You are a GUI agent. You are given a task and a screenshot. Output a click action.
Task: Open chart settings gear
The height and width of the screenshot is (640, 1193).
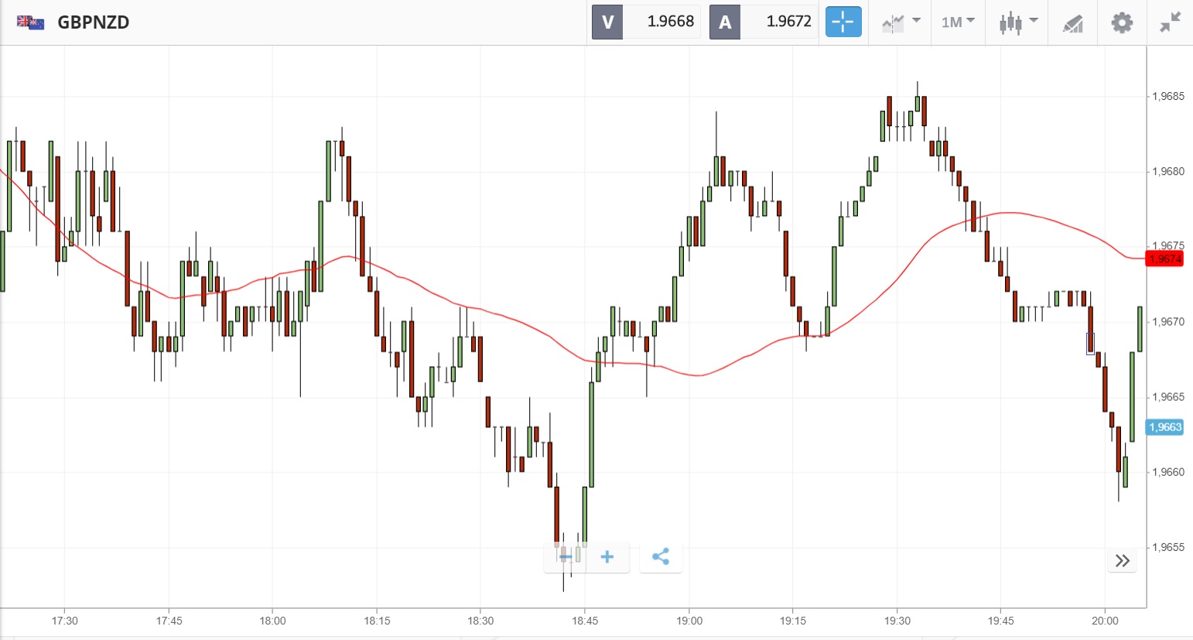click(x=1122, y=22)
